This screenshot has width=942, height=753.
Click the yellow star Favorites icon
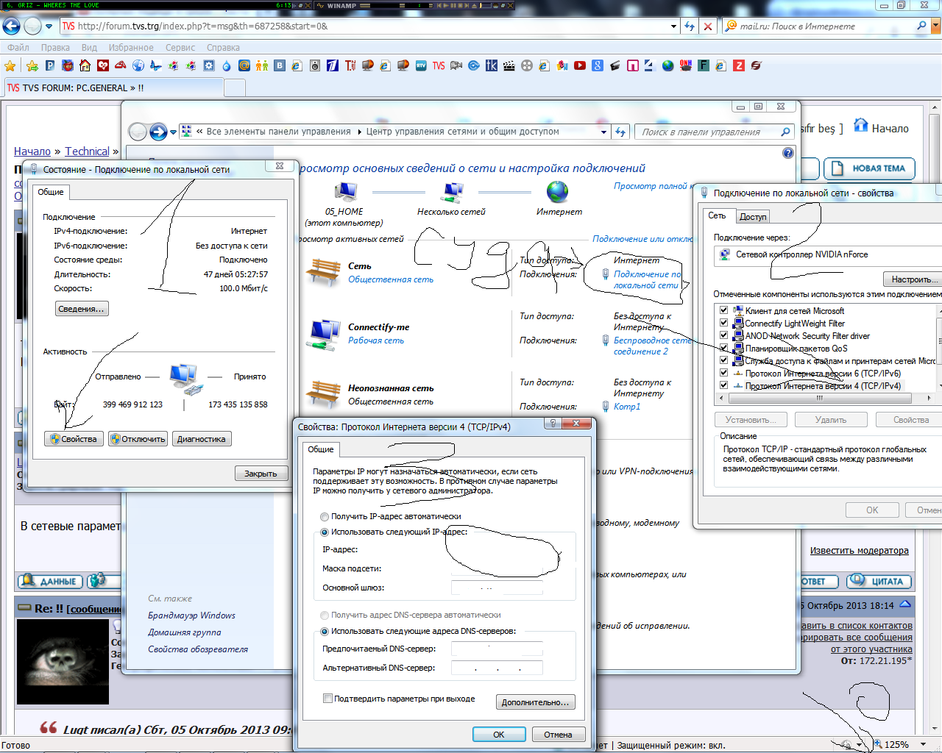(10, 66)
